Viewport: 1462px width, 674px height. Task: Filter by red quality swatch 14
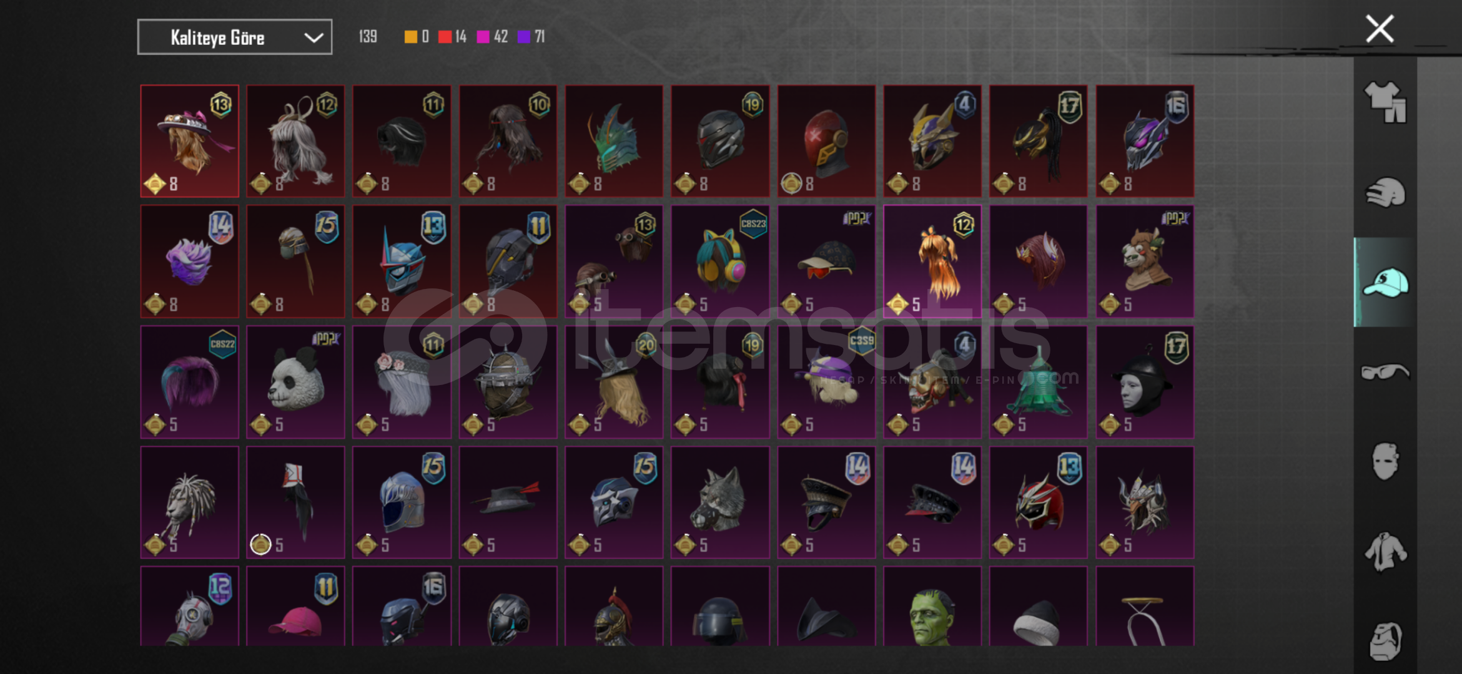coord(453,37)
